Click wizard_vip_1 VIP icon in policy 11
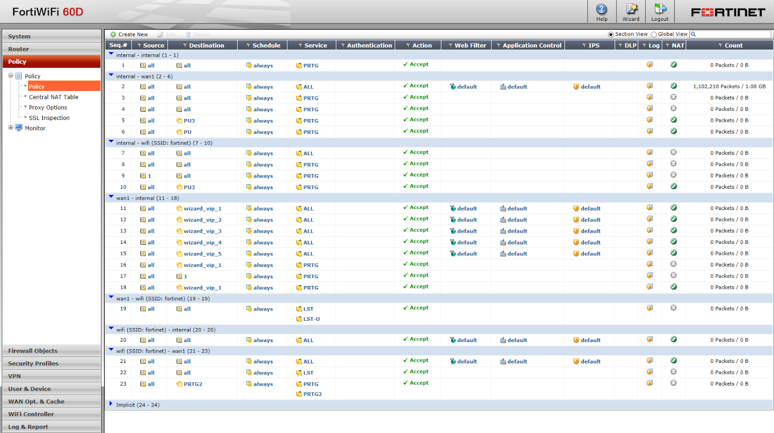The image size is (774, 433). (179, 209)
